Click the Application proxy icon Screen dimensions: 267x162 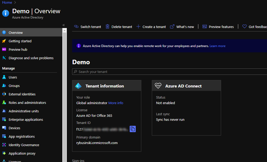(x=4, y=153)
